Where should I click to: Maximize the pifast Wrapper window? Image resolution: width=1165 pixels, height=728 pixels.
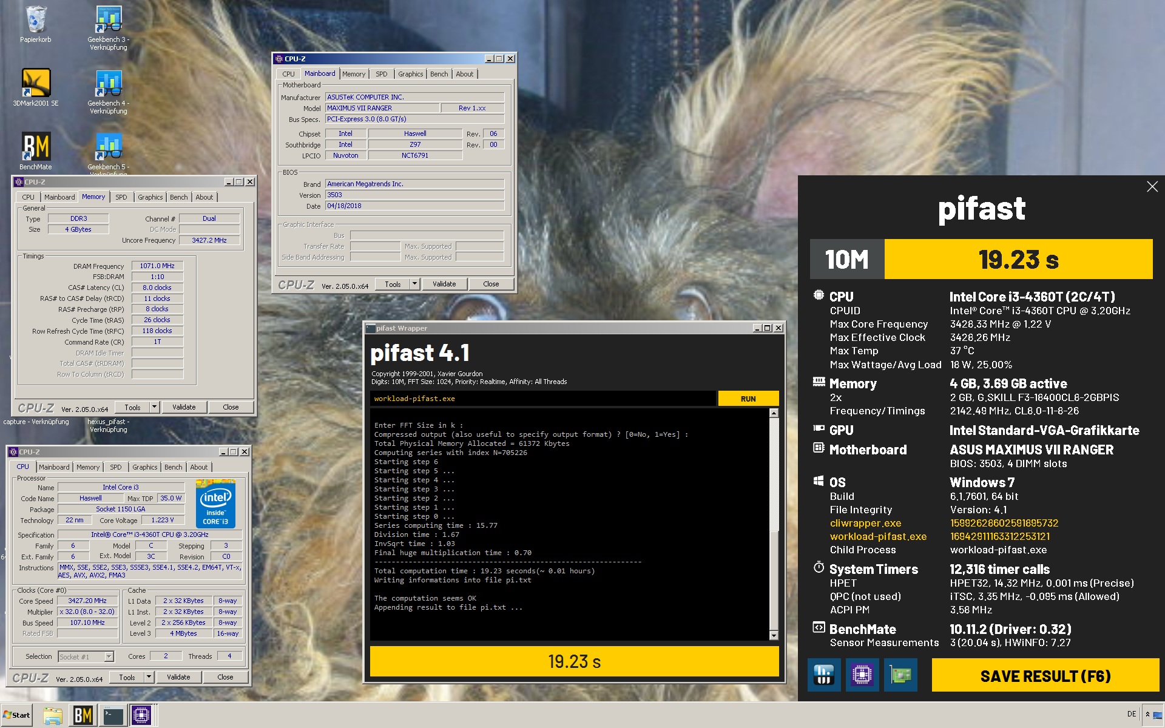coord(767,328)
